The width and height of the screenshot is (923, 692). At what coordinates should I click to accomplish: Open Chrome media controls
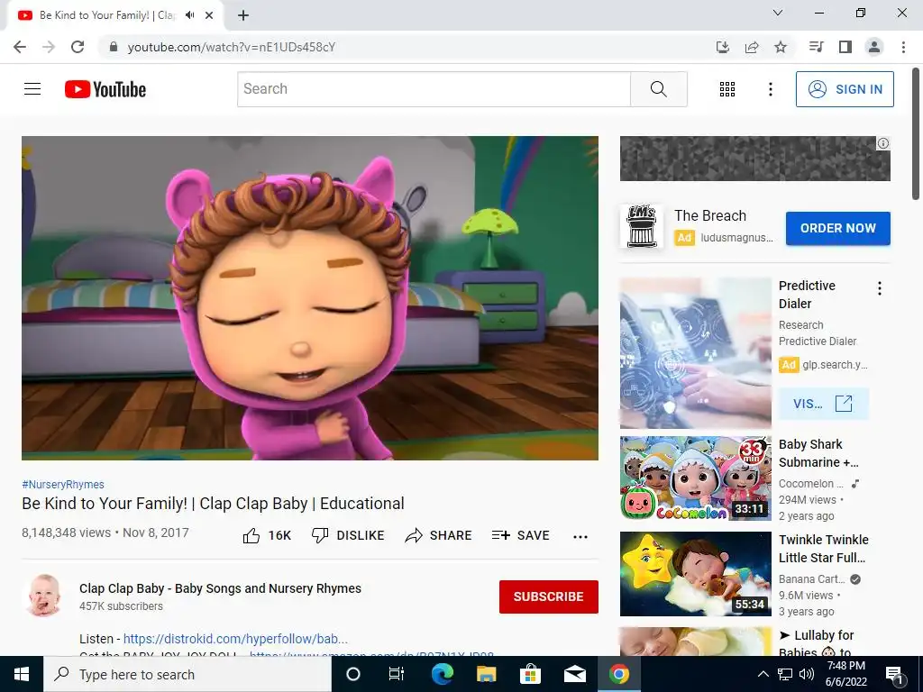(816, 47)
